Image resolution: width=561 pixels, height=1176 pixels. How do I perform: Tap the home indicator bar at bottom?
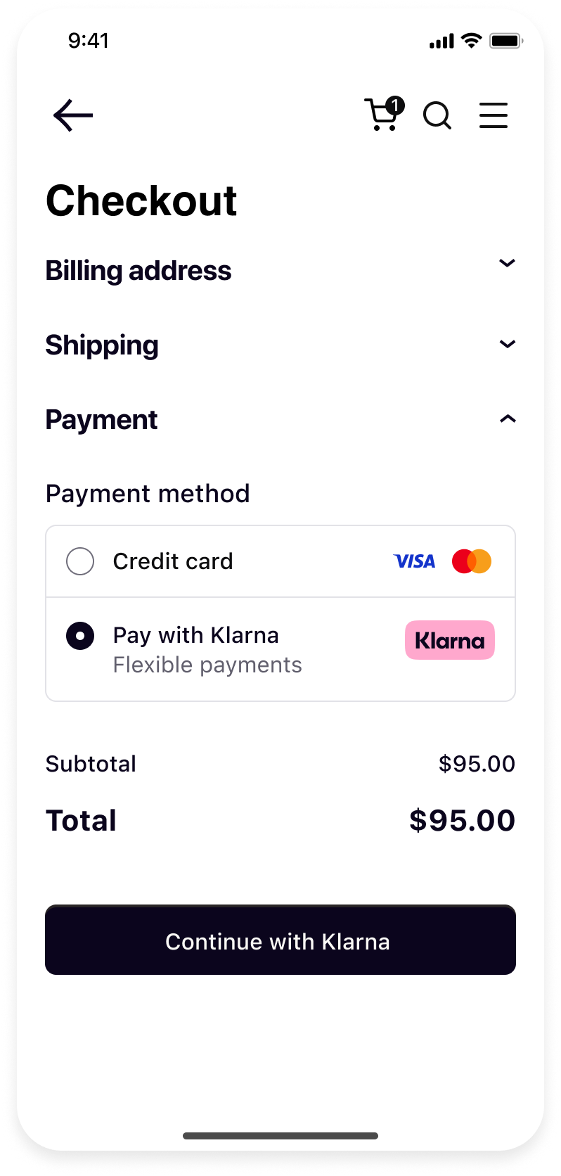coord(280,1136)
